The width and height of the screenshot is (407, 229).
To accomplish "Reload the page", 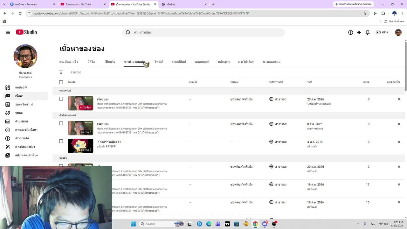I will click(x=20, y=13).
